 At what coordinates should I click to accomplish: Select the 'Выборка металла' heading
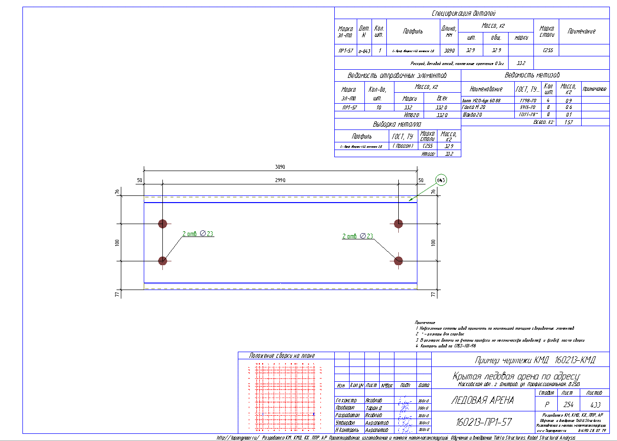[397, 124]
